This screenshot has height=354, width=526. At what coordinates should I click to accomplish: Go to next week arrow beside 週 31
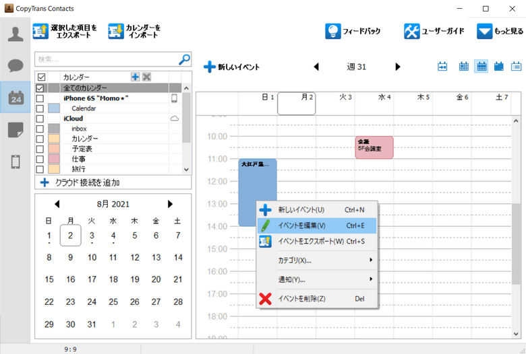point(398,67)
